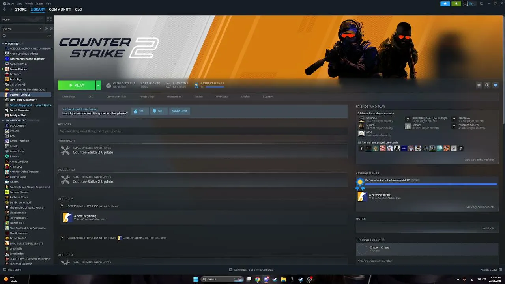Select Ready or Not in favorites
The width and height of the screenshot is (505, 284).
coord(18,115)
